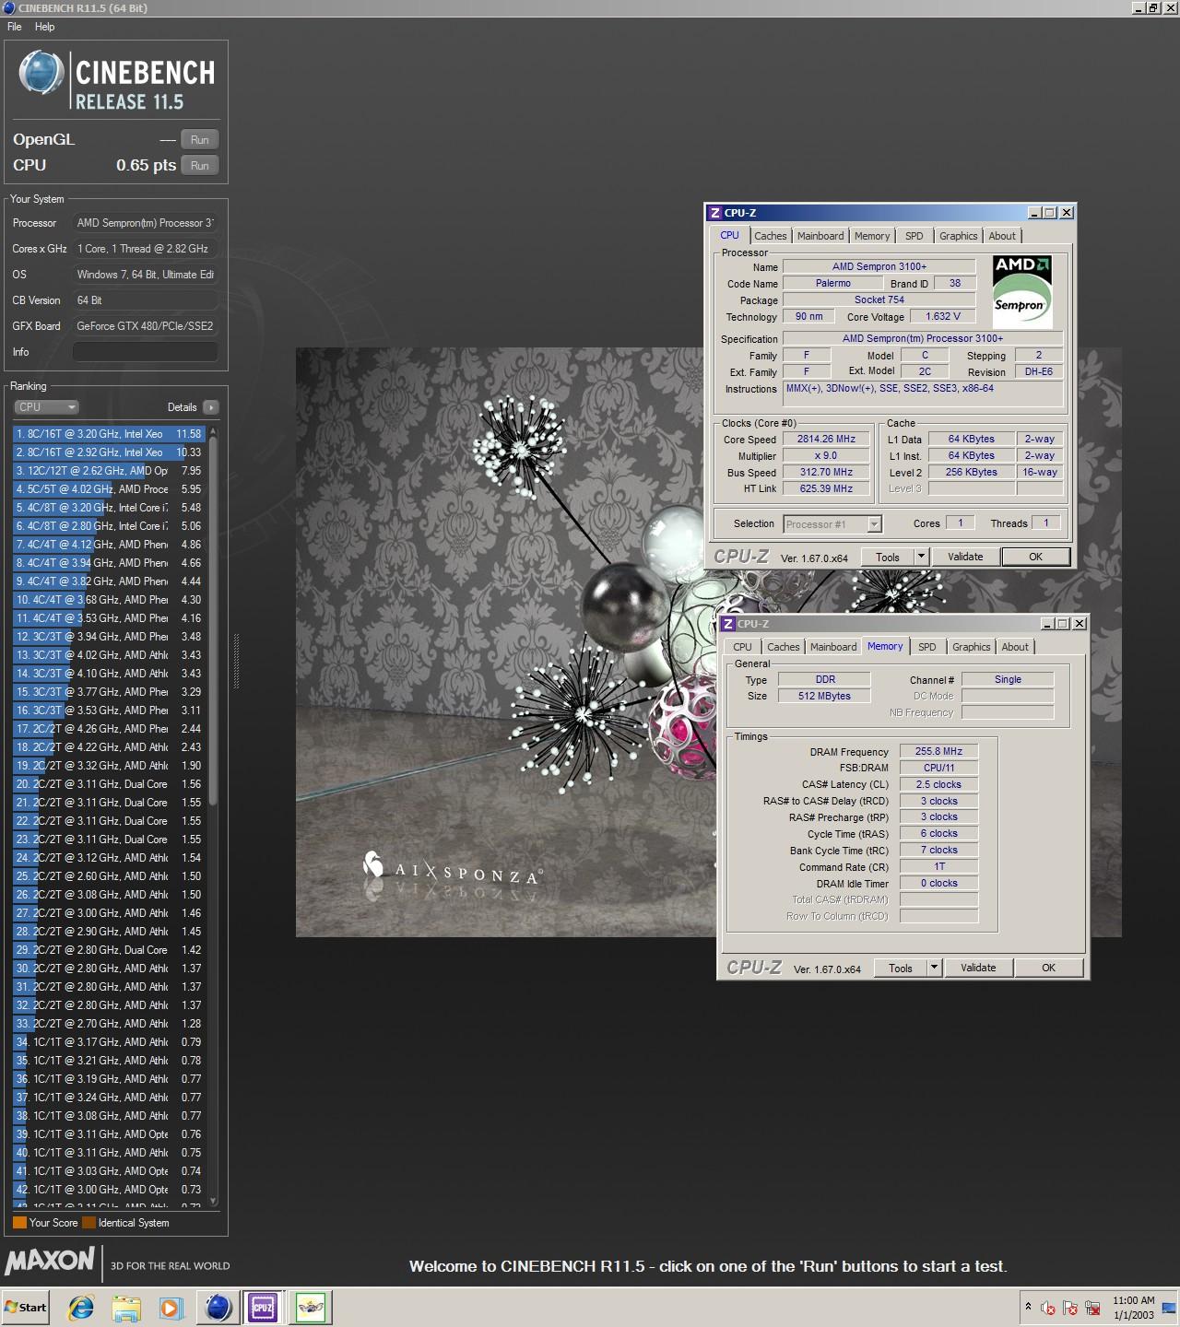
Task: Open Processor #1 selection dropdown
Action: pos(832,524)
